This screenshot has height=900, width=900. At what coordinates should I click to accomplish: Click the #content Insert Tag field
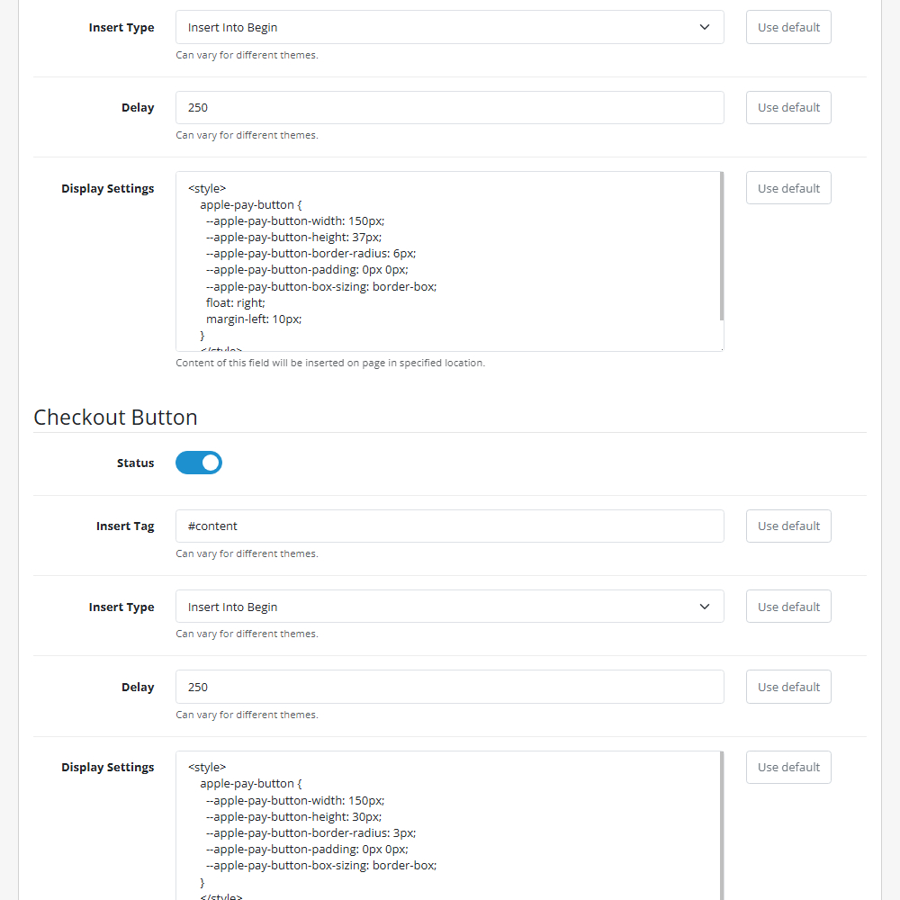tap(449, 526)
